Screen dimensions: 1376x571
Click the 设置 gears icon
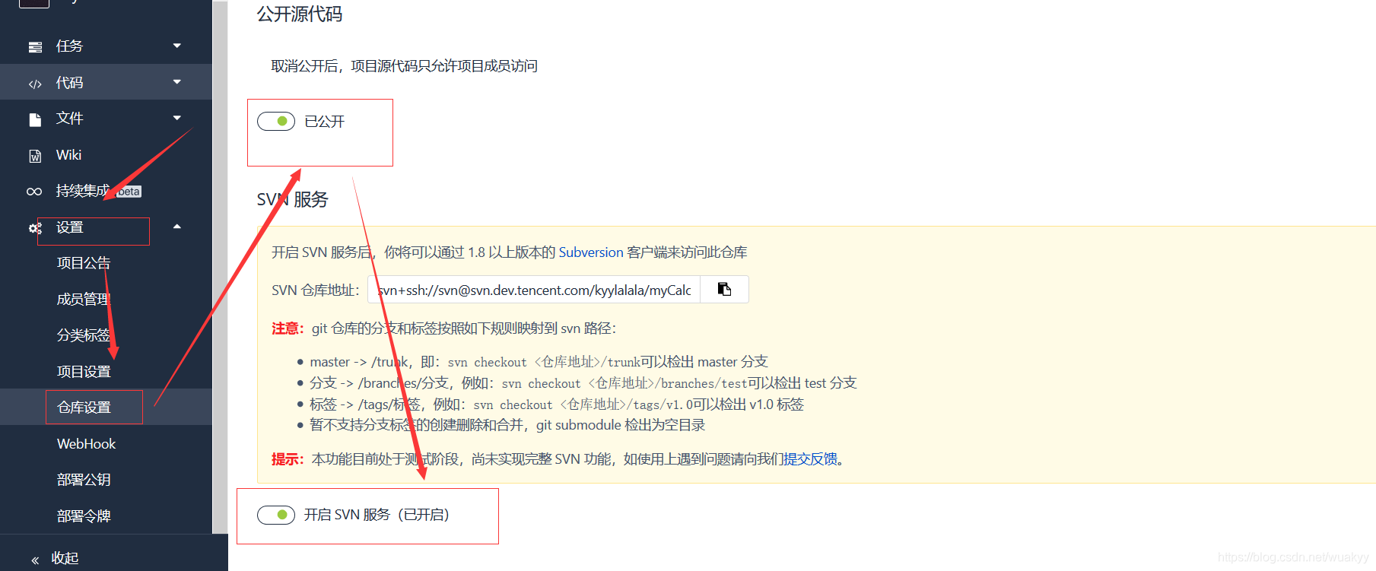[35, 228]
